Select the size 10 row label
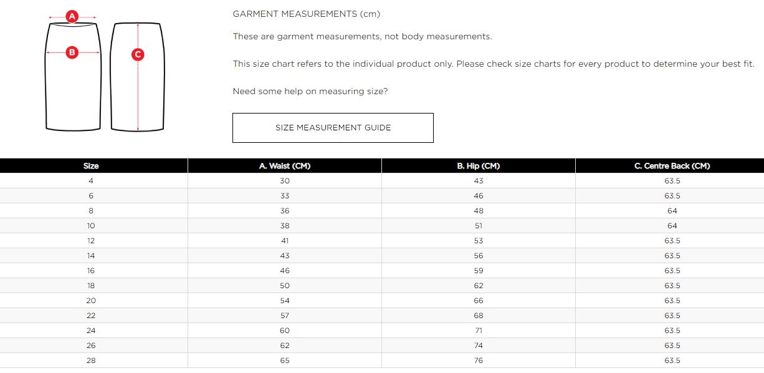The image size is (764, 373). point(91,226)
